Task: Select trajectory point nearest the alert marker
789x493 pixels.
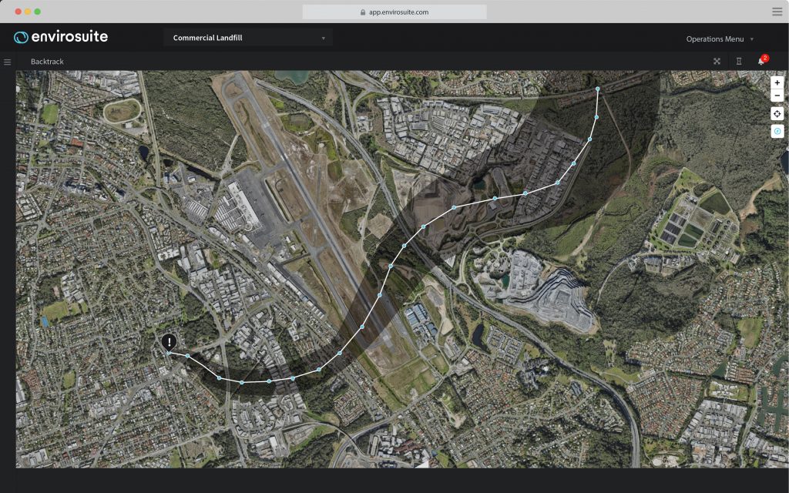Action: [x=187, y=356]
